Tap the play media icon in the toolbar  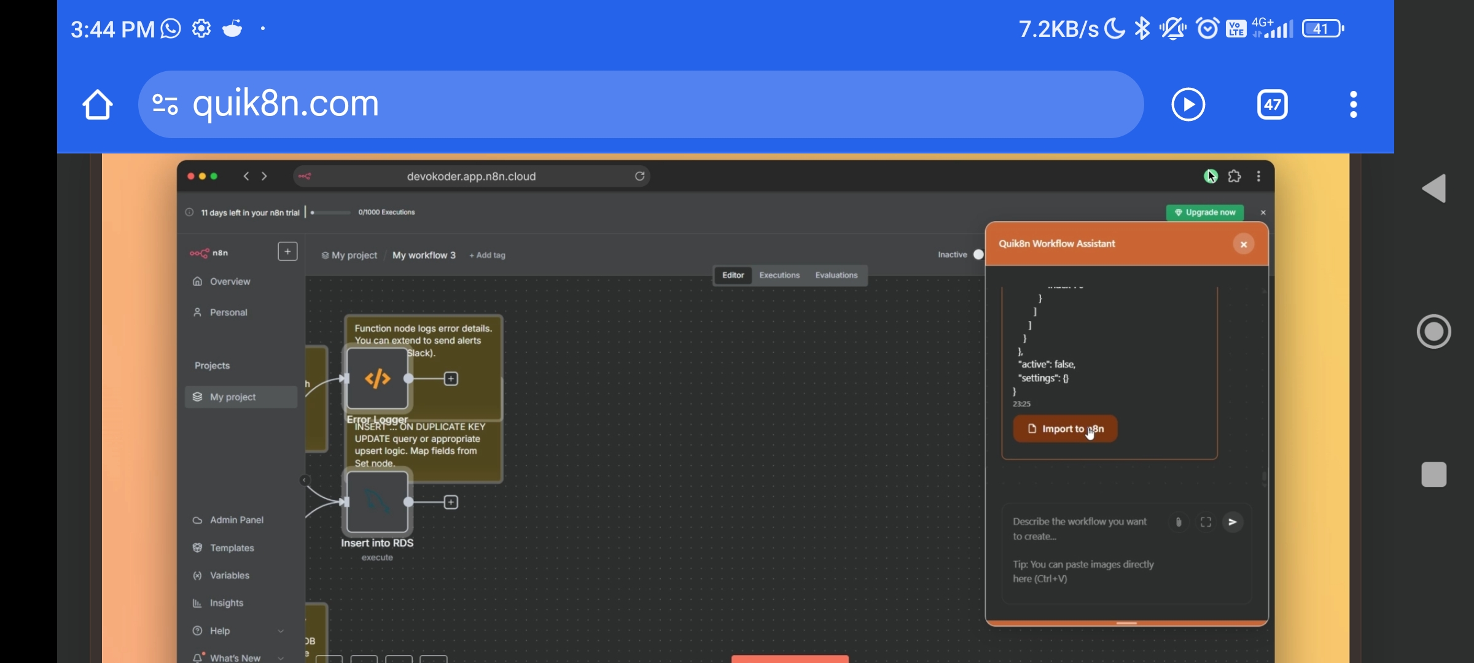(1188, 104)
